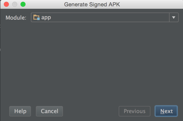Select the app module combo box
The image size is (183, 121).
pyautogui.click(x=104, y=17)
